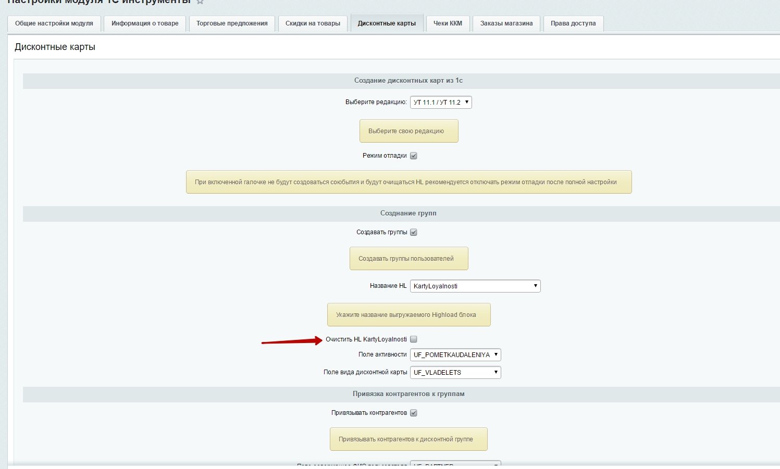Image resolution: width=780 pixels, height=469 pixels.
Task: Click the favorites star next to page title
Action: coord(200,2)
